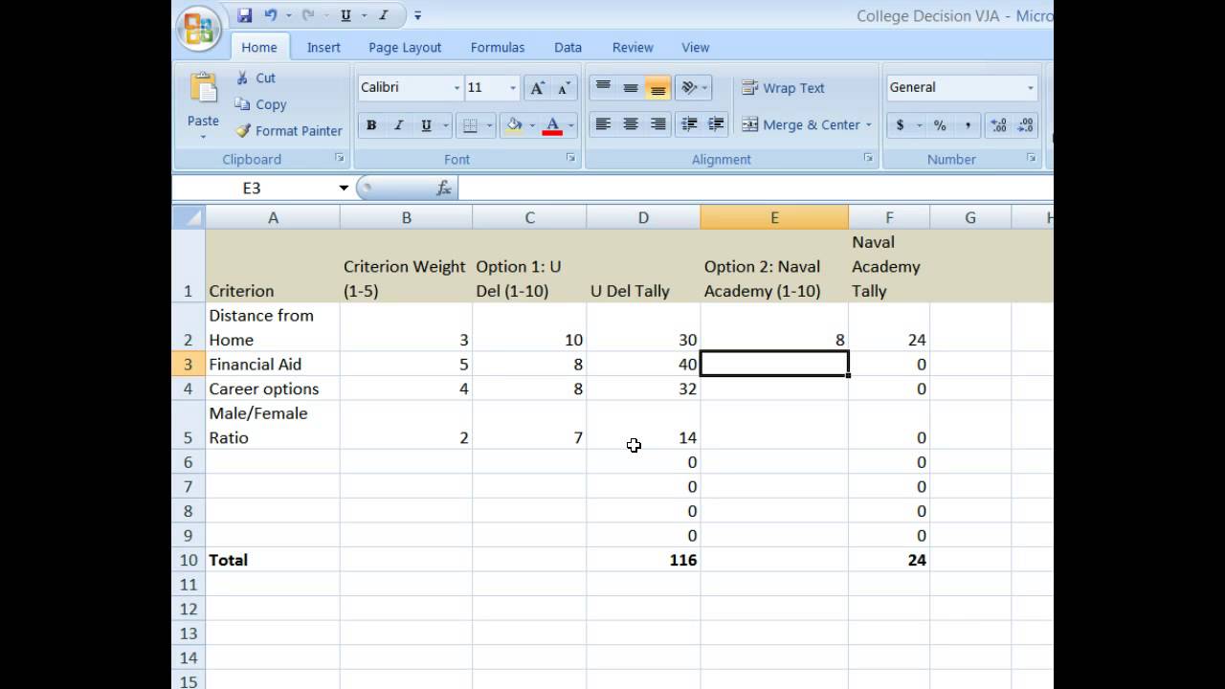1225x689 pixels.
Task: Open the font size dropdown
Action: click(513, 88)
